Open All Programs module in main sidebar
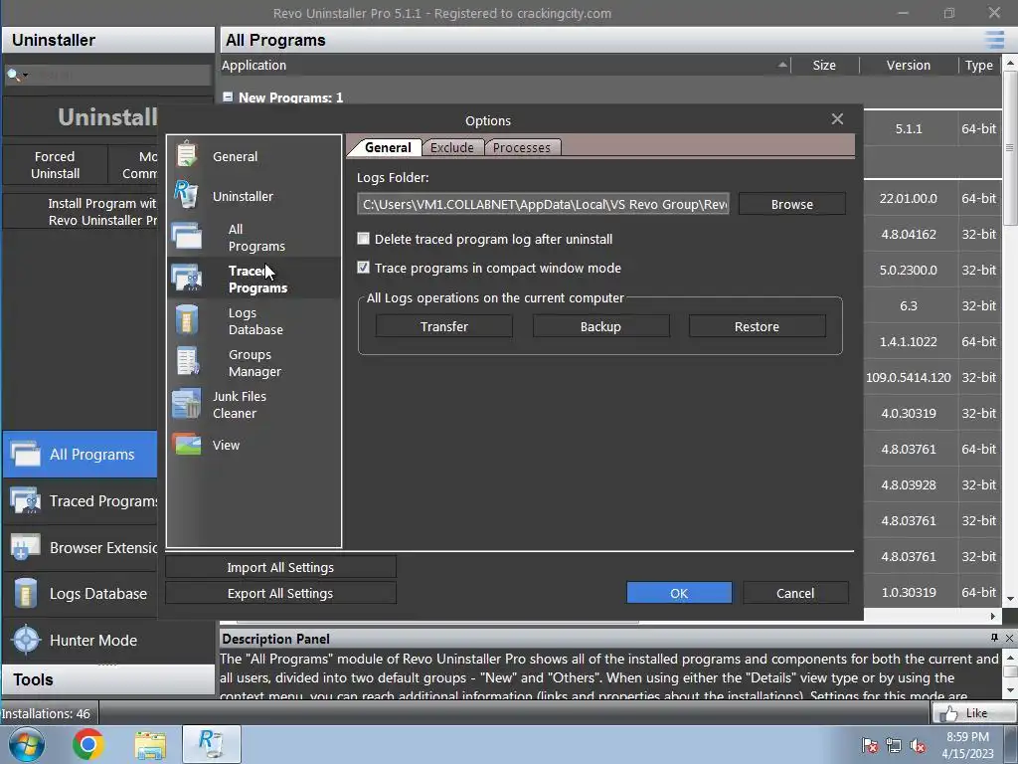The image size is (1018, 764). [x=81, y=454]
